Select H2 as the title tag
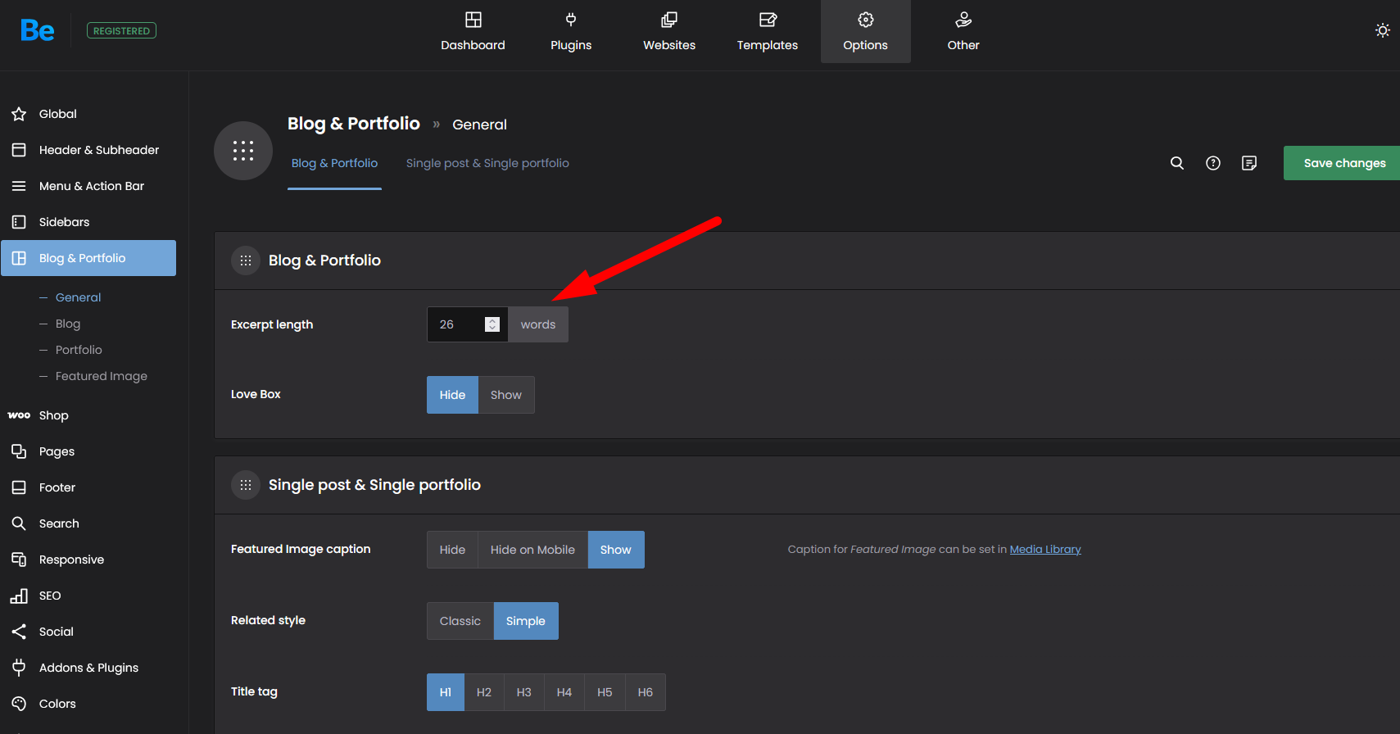 click(483, 692)
